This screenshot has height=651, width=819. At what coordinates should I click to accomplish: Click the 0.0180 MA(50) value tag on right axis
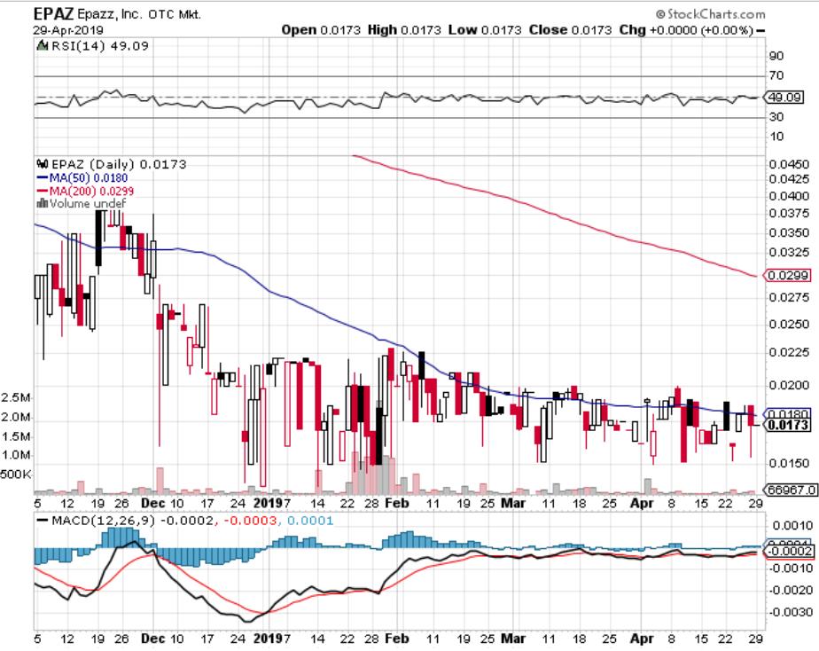point(788,413)
